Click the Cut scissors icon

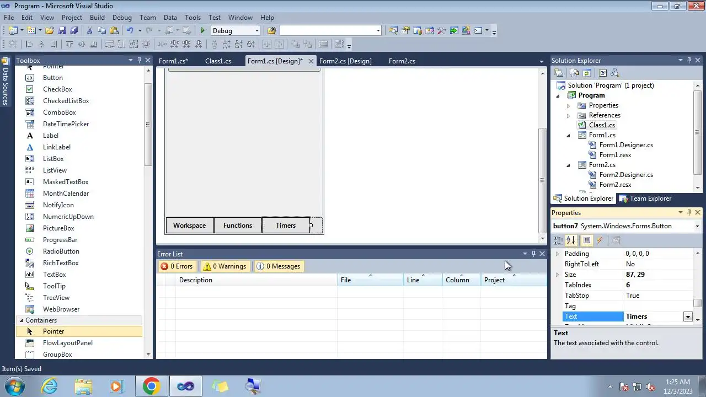tap(89, 30)
